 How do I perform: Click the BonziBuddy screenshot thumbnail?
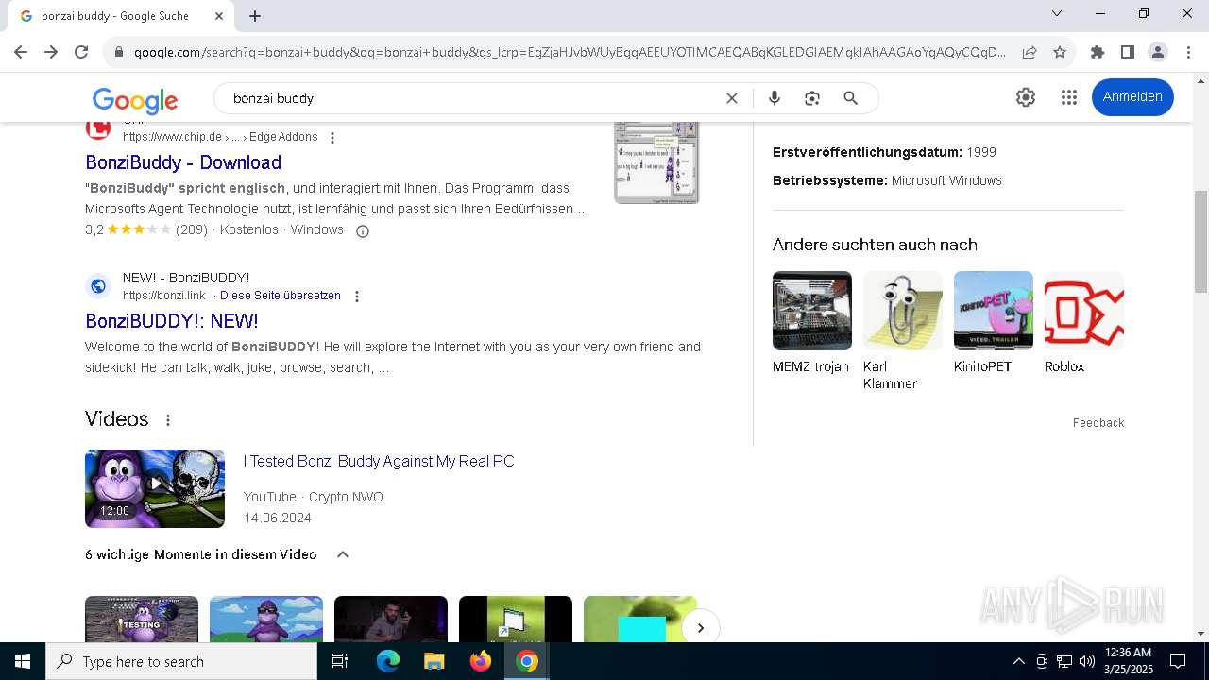(656, 161)
